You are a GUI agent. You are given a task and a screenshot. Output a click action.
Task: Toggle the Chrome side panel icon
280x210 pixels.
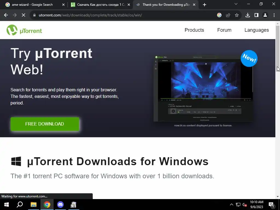[256, 15]
